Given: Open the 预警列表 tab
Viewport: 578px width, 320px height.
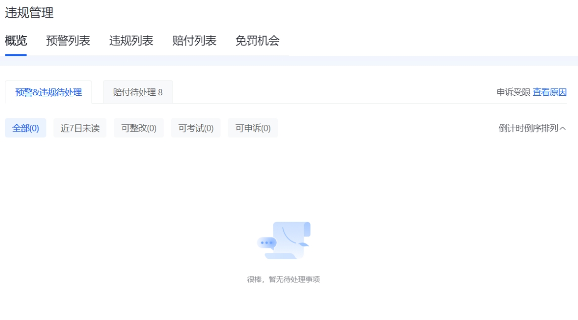Looking at the screenshot, I should tap(68, 41).
